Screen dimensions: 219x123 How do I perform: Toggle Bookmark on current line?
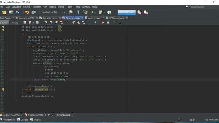[84, 22]
